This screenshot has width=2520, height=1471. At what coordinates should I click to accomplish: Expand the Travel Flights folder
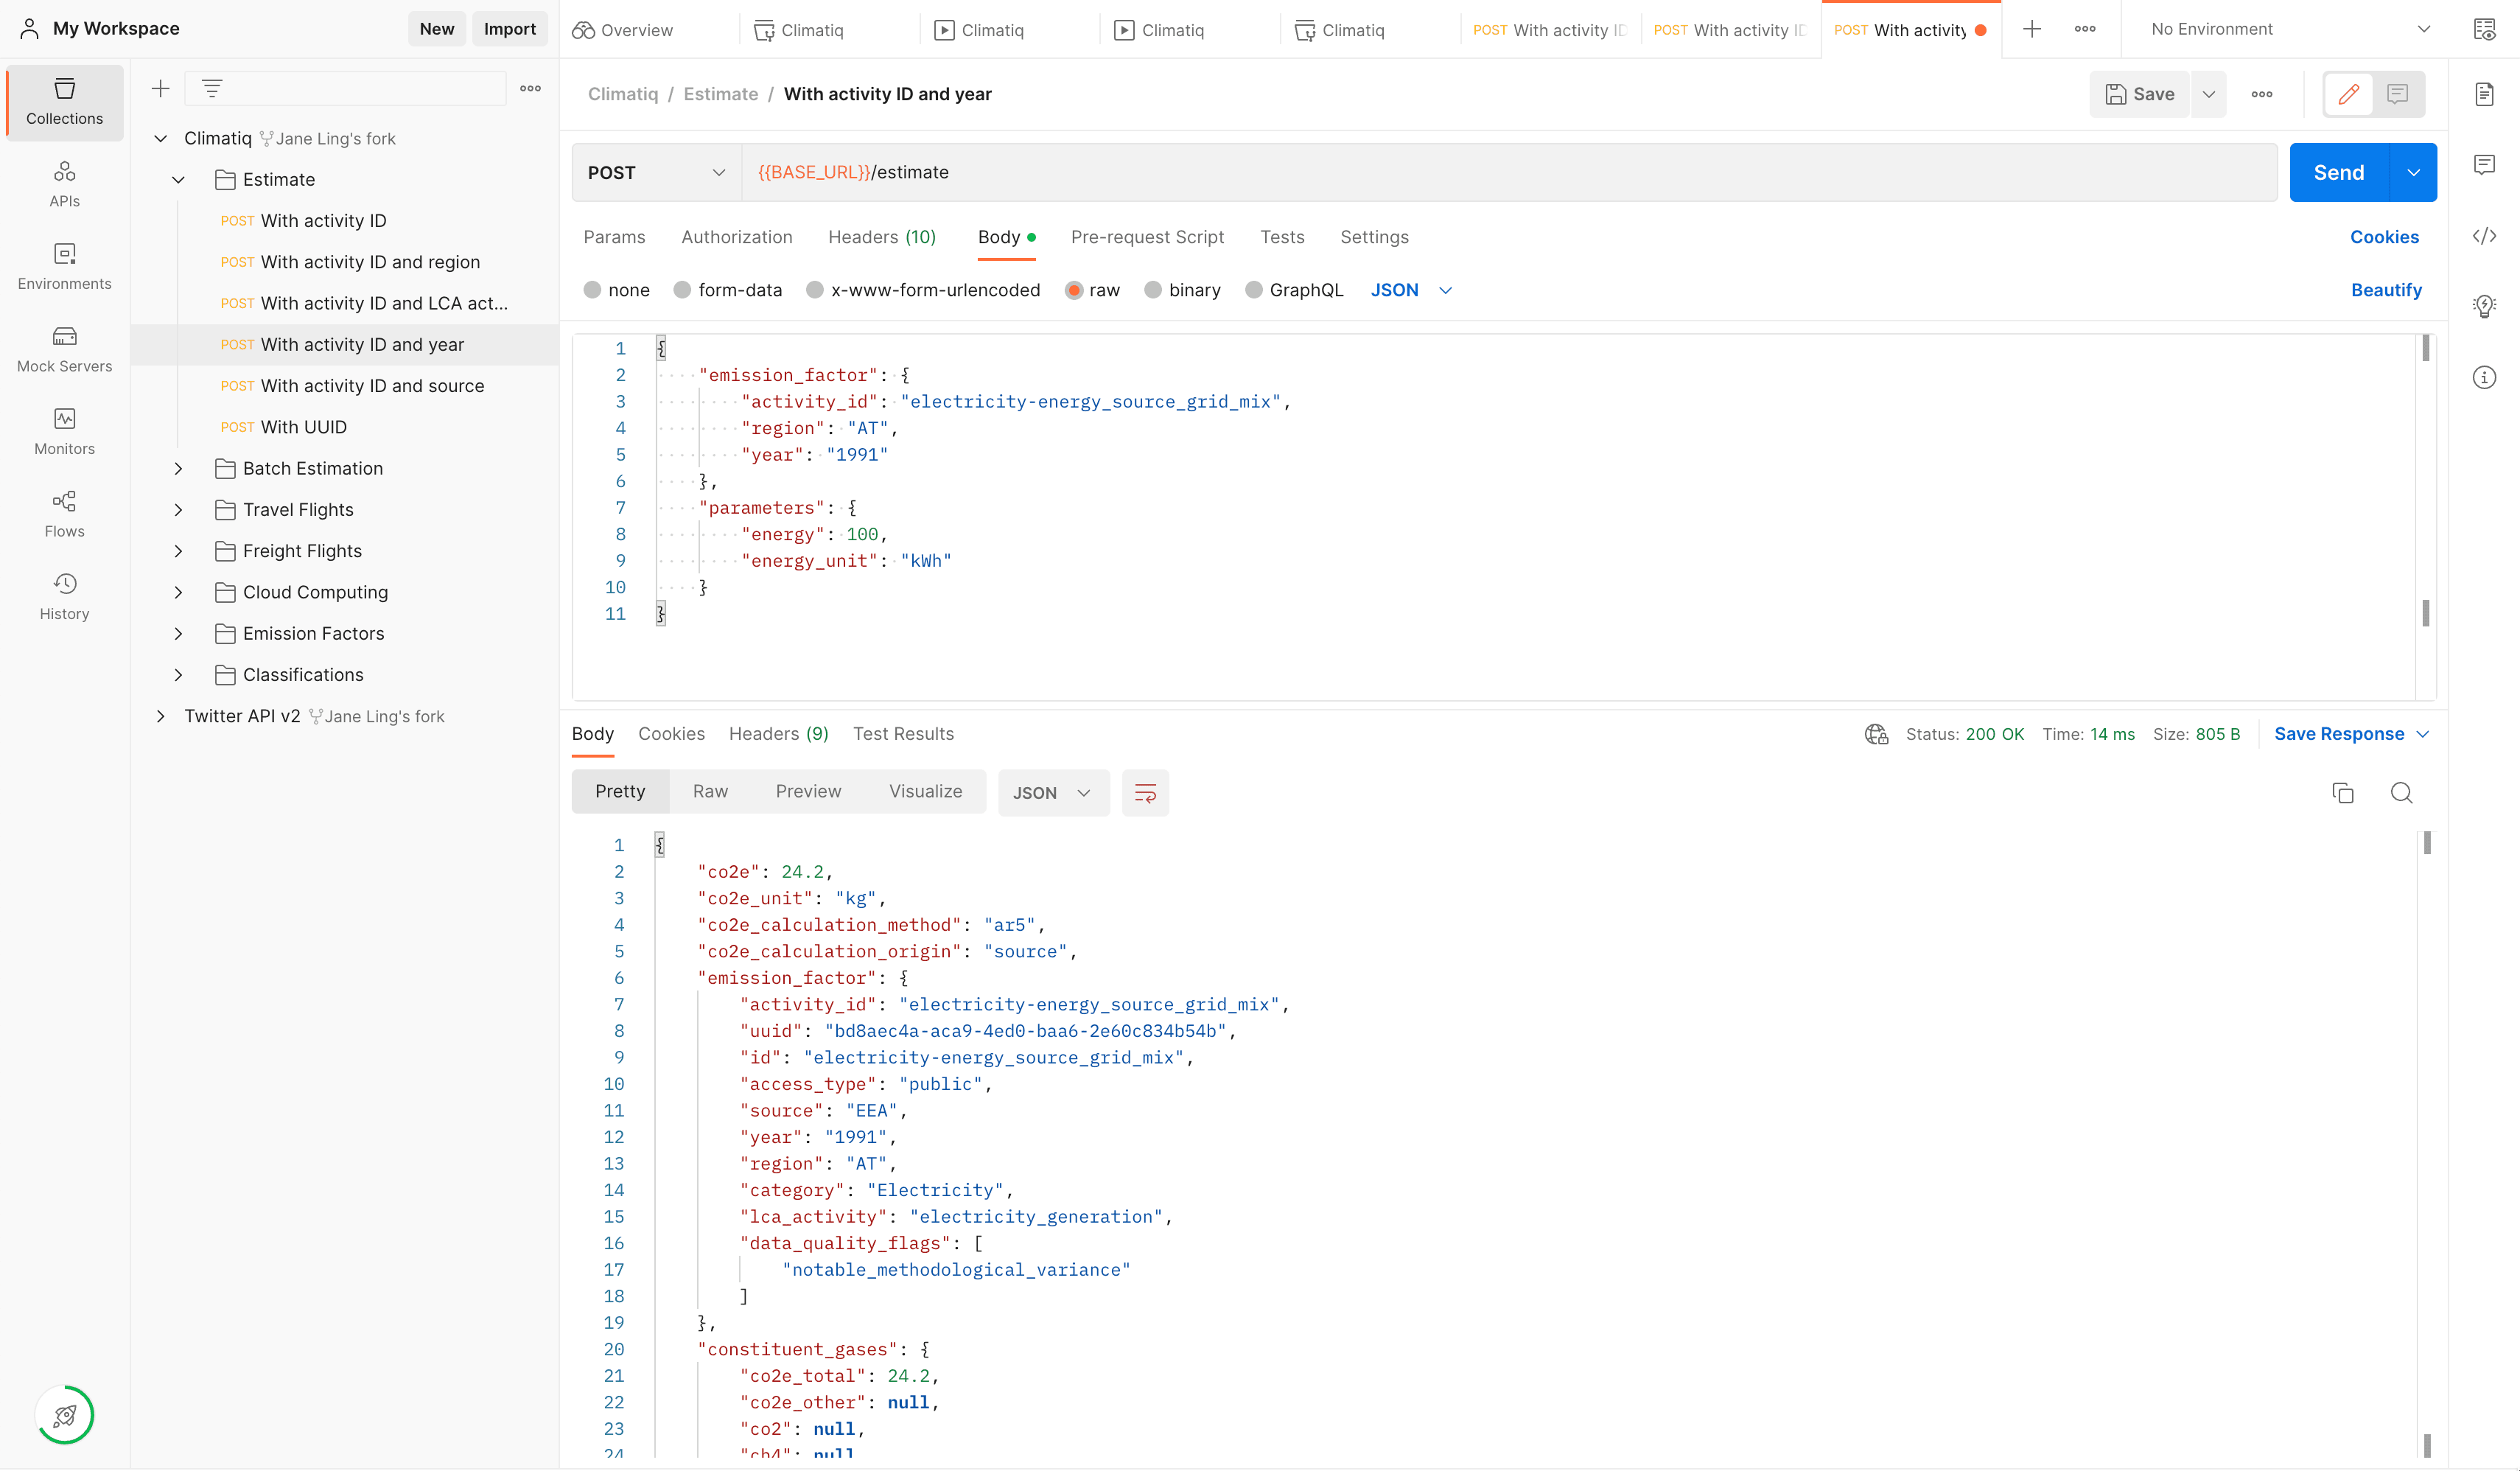tap(178, 510)
